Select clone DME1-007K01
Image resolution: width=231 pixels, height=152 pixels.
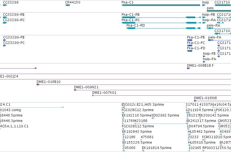coord(162,96)
